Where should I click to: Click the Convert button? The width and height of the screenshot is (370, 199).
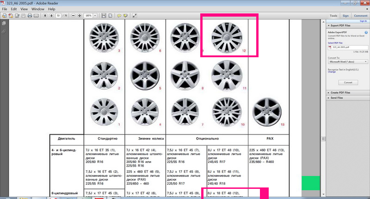click(348, 83)
